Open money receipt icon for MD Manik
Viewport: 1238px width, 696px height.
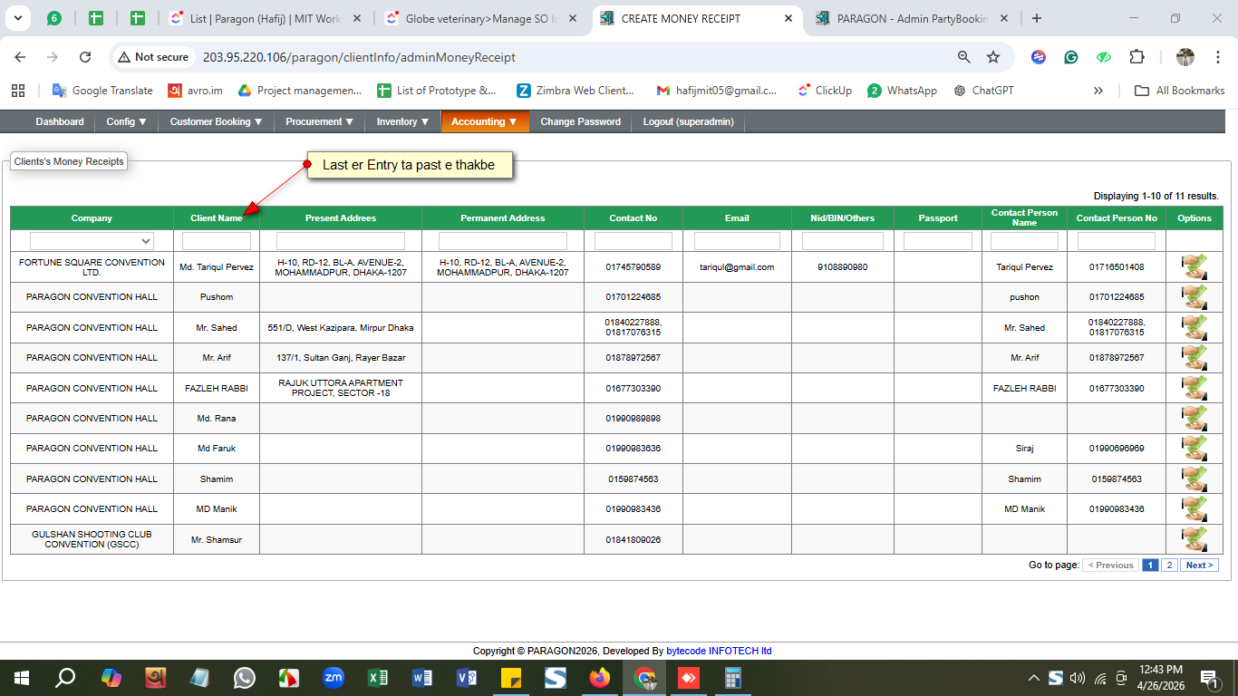(x=1194, y=509)
